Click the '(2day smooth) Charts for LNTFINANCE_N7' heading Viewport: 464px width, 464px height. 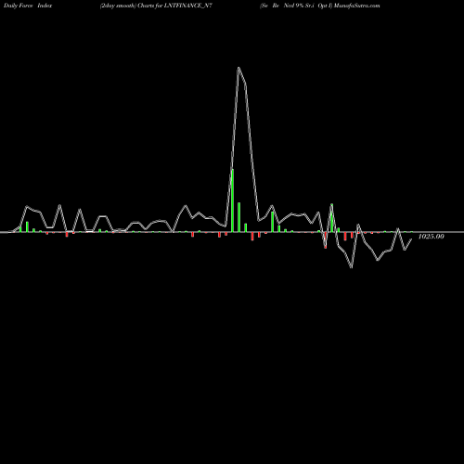point(156,6)
